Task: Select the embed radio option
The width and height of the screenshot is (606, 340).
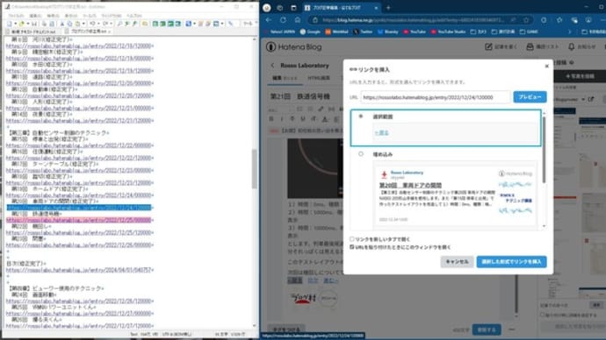Action: [361, 154]
